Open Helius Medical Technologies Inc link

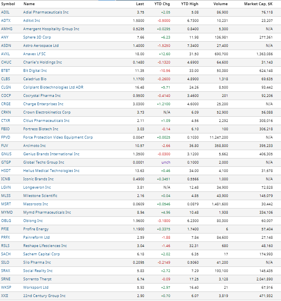tap(51, 171)
